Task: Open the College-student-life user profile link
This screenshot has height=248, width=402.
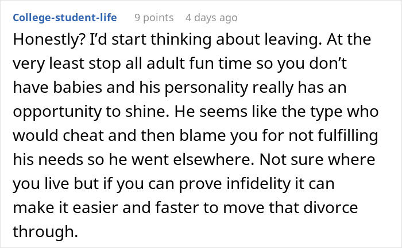Action: point(65,18)
